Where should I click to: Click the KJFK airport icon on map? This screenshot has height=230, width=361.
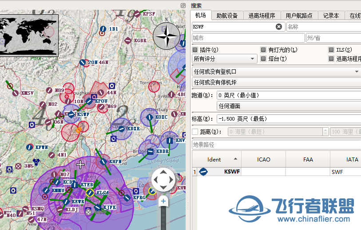pyautogui.click(x=98, y=207)
